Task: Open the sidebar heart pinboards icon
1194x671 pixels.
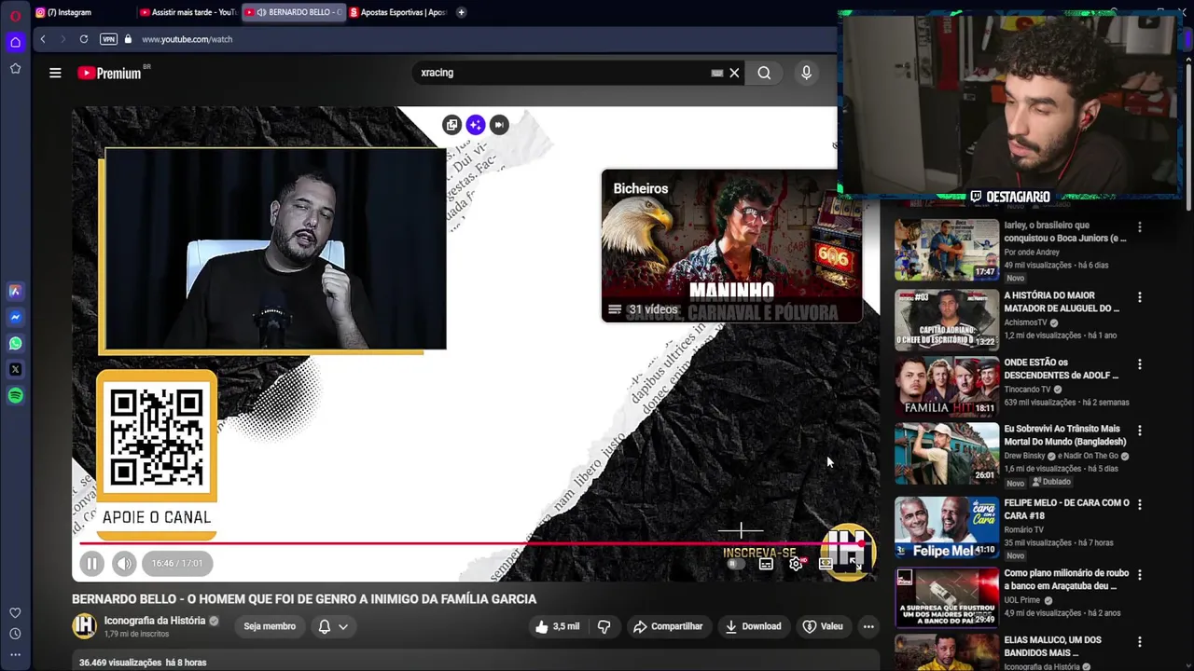Action: click(x=15, y=613)
